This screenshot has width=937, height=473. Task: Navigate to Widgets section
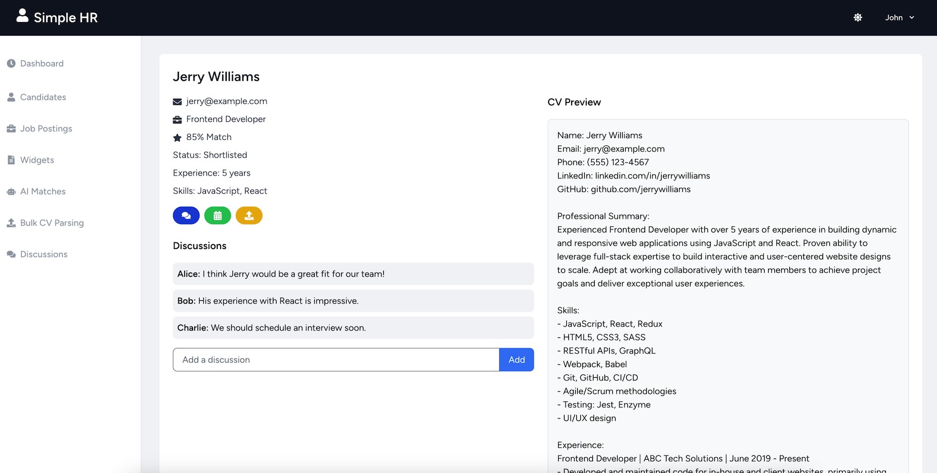pyautogui.click(x=37, y=160)
